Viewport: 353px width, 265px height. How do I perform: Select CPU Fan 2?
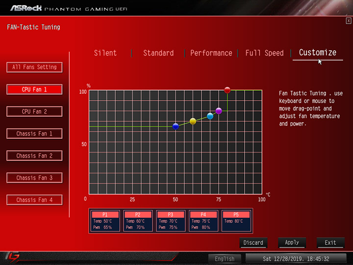(x=34, y=111)
